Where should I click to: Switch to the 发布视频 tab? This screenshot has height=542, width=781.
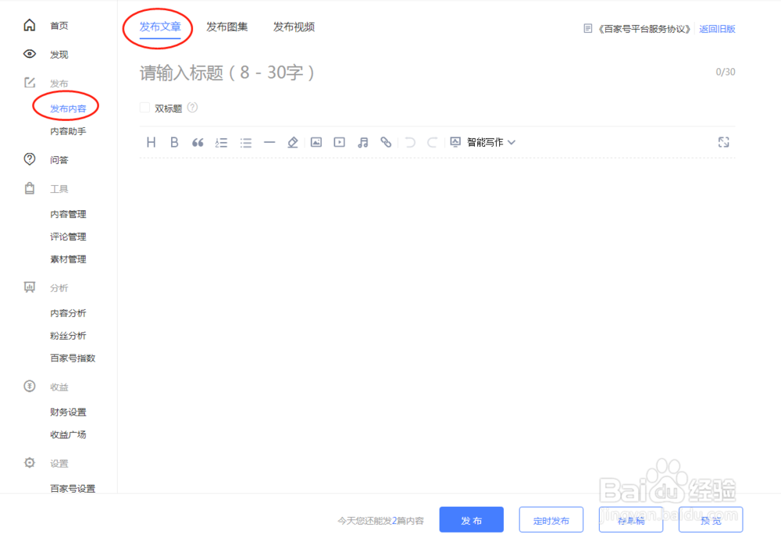coord(294,26)
